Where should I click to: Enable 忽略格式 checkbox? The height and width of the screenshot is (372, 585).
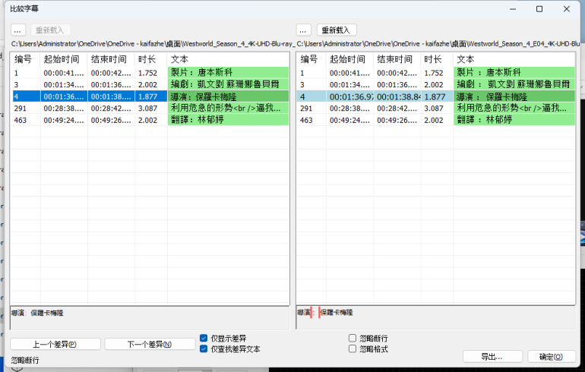tap(353, 349)
